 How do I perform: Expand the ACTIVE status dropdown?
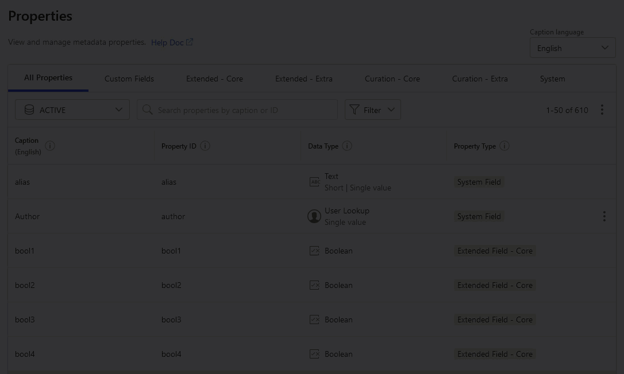(72, 110)
